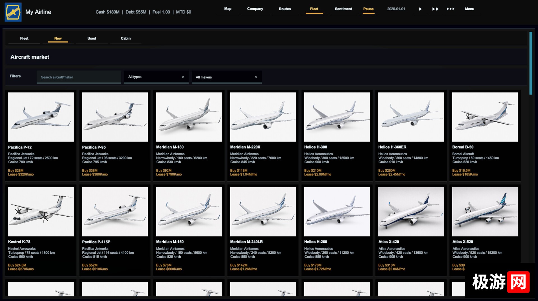Screen dimensions: 538x301
Task: Select the Boreal B-50 turboprop image
Action: 485,117
